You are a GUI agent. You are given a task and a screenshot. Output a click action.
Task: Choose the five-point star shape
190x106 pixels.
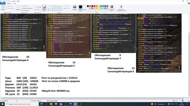pyautogui.click(x=53, y=10)
